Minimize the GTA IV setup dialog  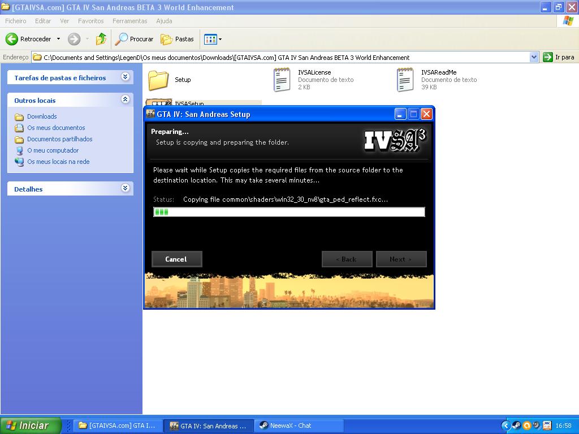pos(400,114)
